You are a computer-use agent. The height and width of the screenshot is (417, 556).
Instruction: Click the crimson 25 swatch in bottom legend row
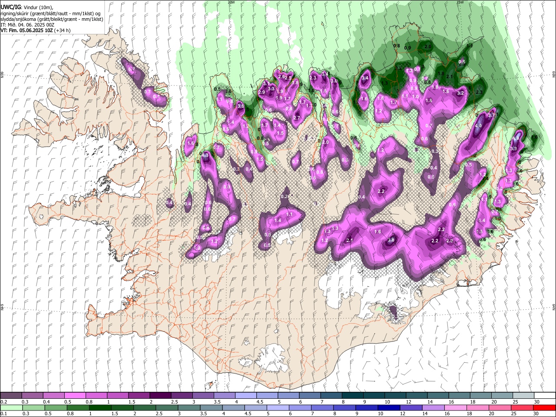(x=522, y=407)
